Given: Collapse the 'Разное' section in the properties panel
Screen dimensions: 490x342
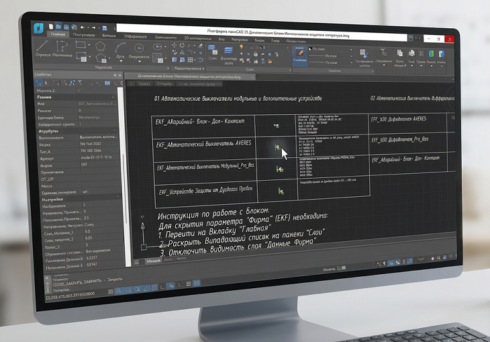Looking at the screenshot, I should tap(113, 97).
